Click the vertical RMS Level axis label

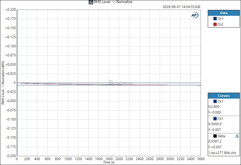pos(3,83)
